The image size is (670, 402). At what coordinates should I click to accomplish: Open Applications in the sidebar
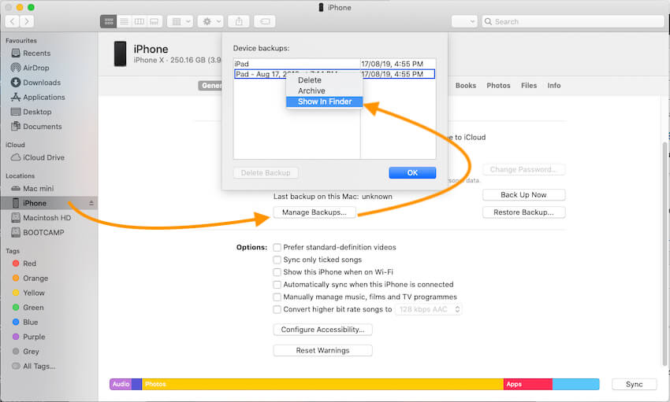(x=43, y=98)
